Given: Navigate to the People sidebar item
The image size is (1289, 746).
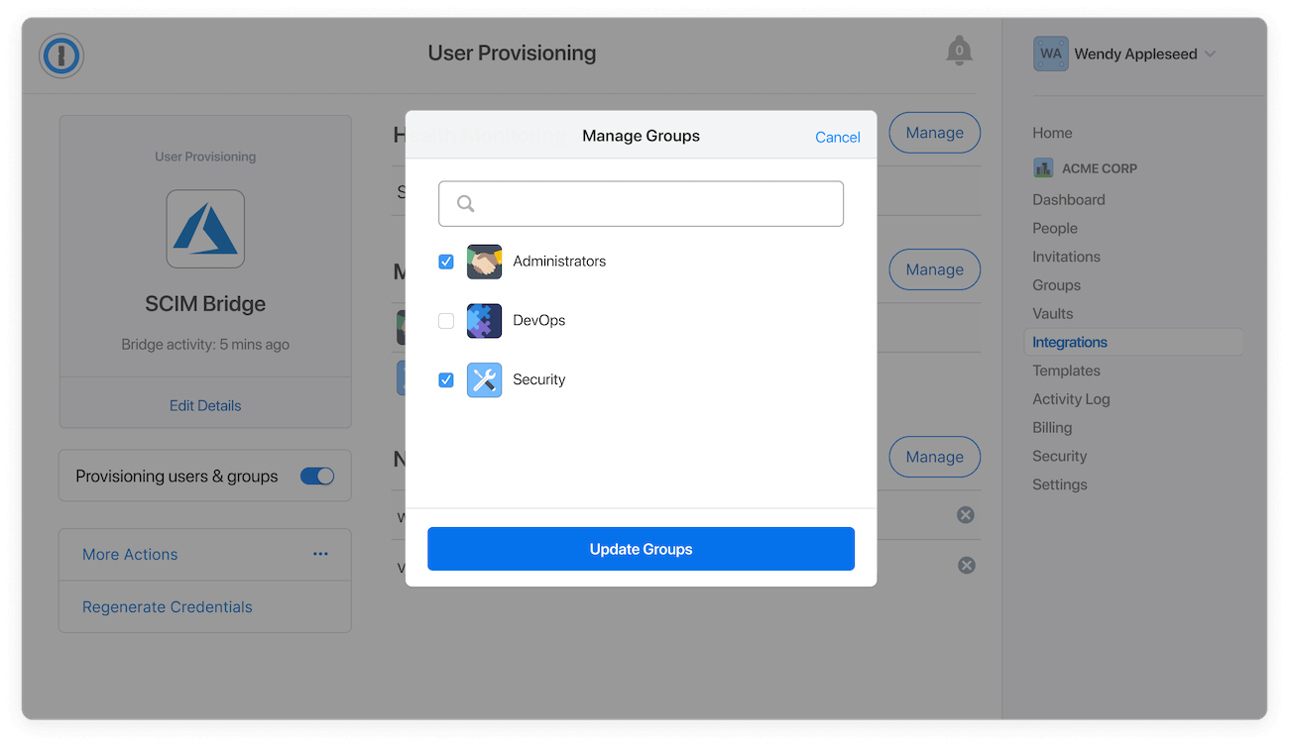Looking at the screenshot, I should coord(1054,228).
